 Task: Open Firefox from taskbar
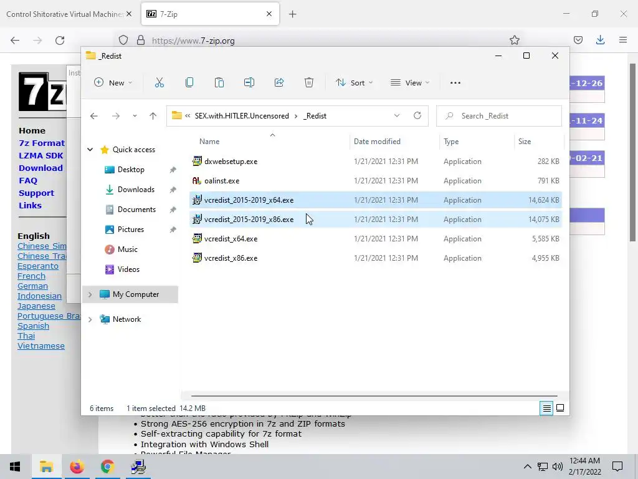(x=77, y=467)
